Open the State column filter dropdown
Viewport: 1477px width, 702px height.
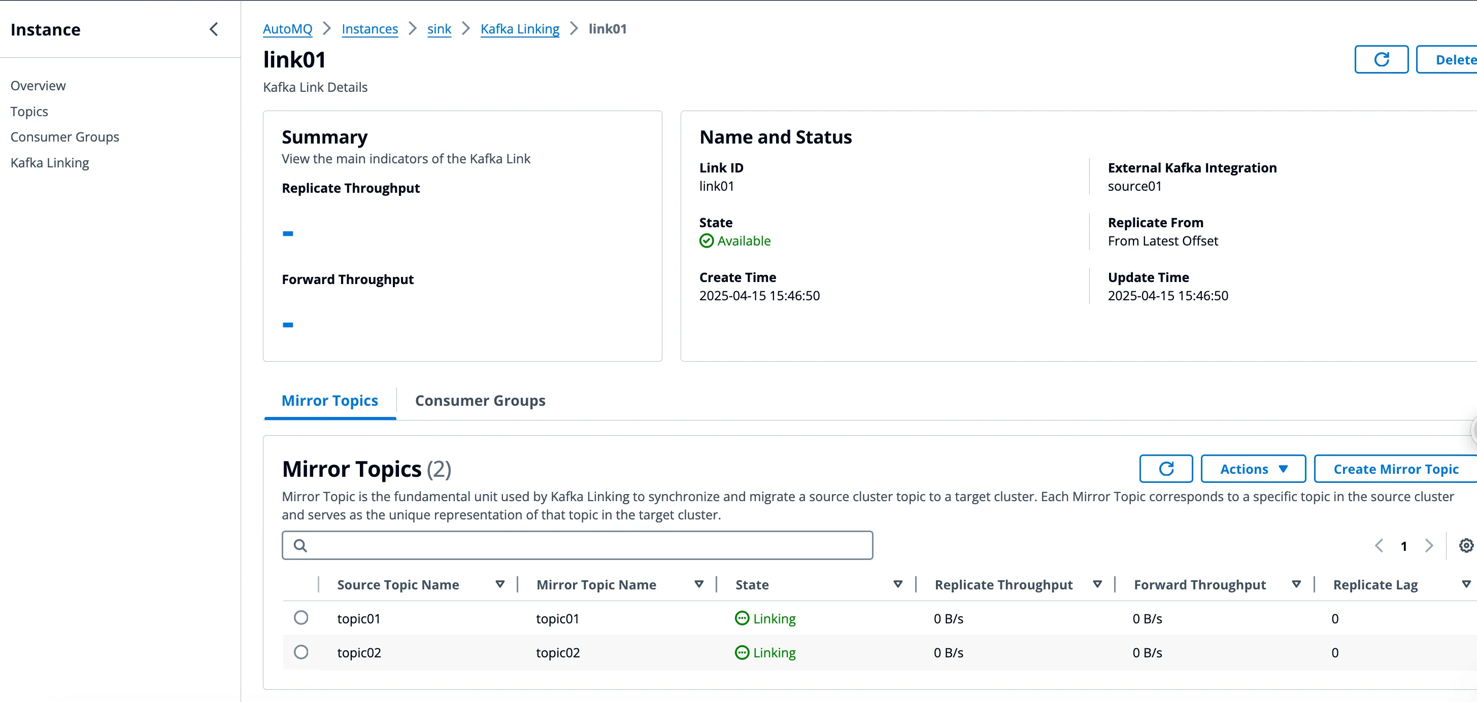897,584
